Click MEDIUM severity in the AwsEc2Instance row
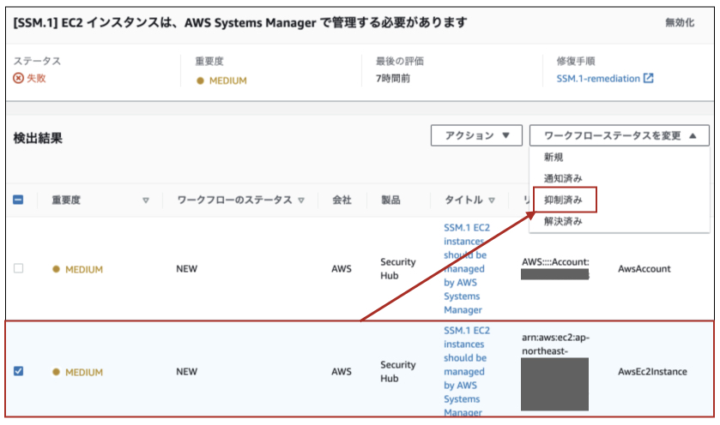 tap(83, 372)
